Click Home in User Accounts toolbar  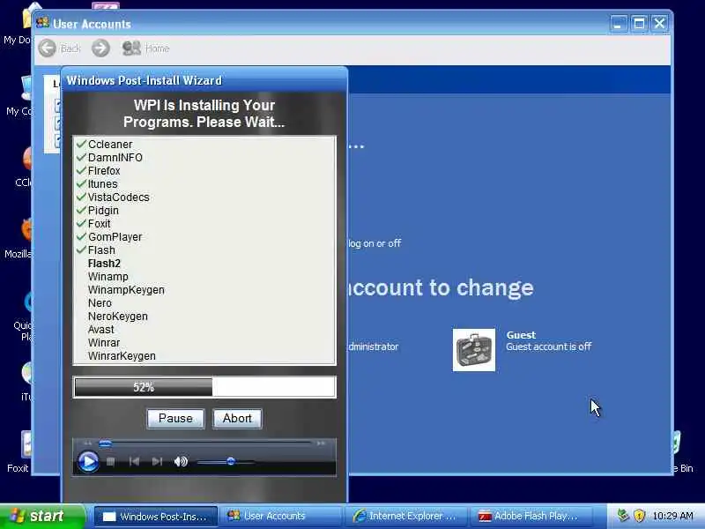pos(145,48)
